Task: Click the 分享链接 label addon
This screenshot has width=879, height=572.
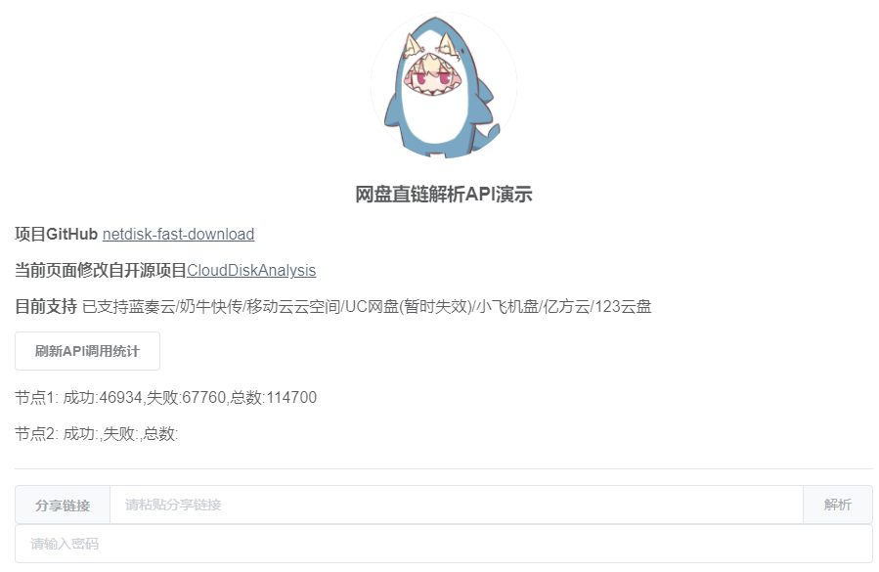Action: click(63, 505)
